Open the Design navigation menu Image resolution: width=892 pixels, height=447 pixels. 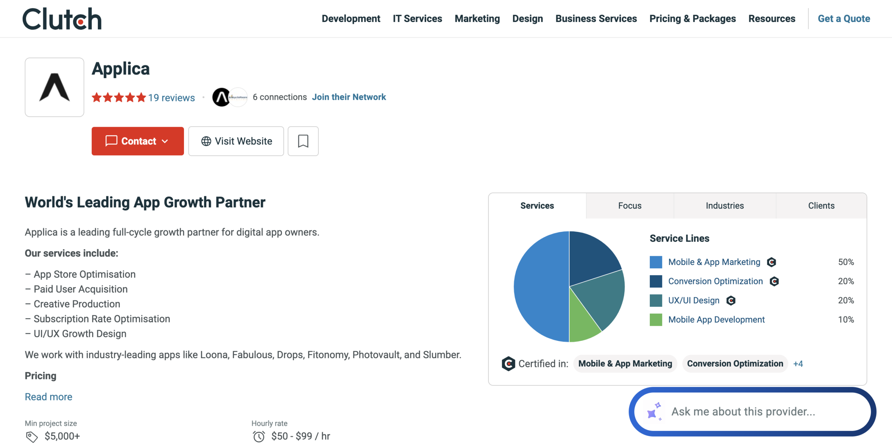pos(527,18)
